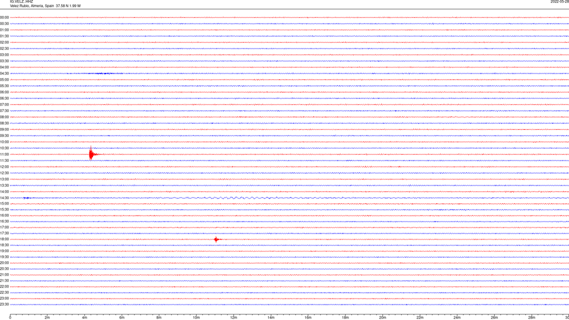Select the 06:00 row label
This screenshot has width=569, height=320.
pyautogui.click(x=4, y=92)
